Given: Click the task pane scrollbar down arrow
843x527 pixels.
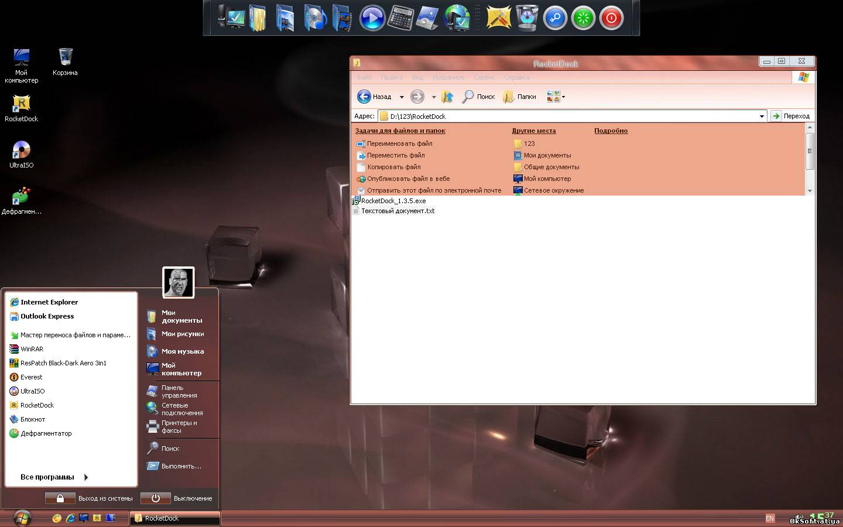Looking at the screenshot, I should click(810, 190).
